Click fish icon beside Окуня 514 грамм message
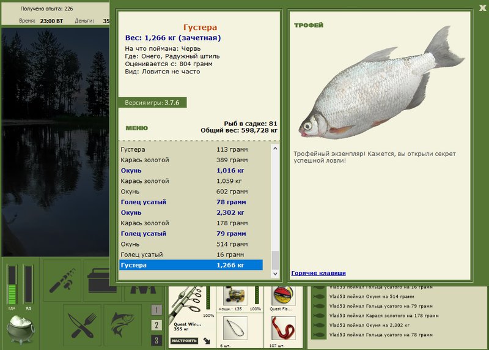This screenshot has width=489, height=350. (318, 296)
